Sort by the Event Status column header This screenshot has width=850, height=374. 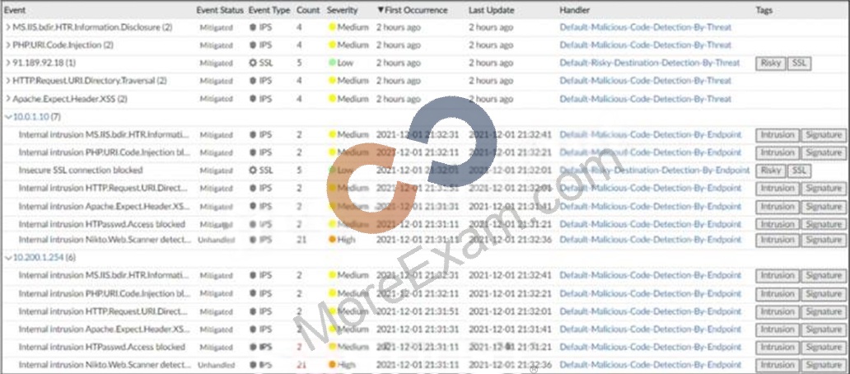(220, 11)
